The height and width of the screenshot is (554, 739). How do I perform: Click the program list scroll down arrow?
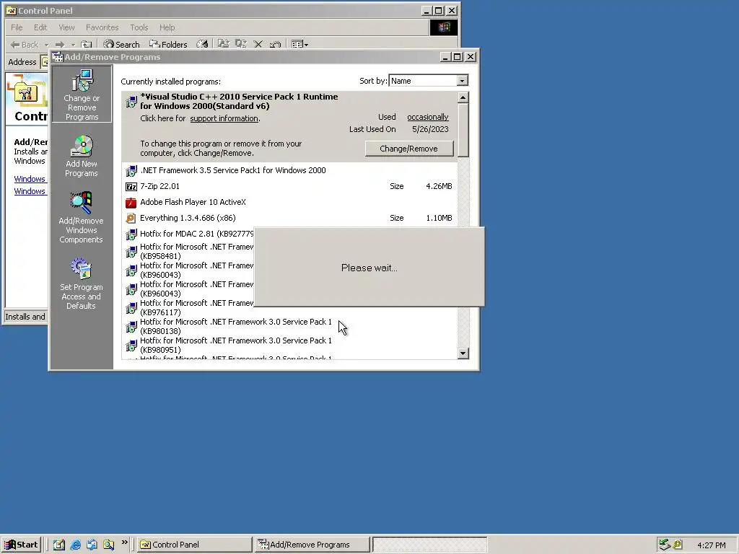(463, 353)
